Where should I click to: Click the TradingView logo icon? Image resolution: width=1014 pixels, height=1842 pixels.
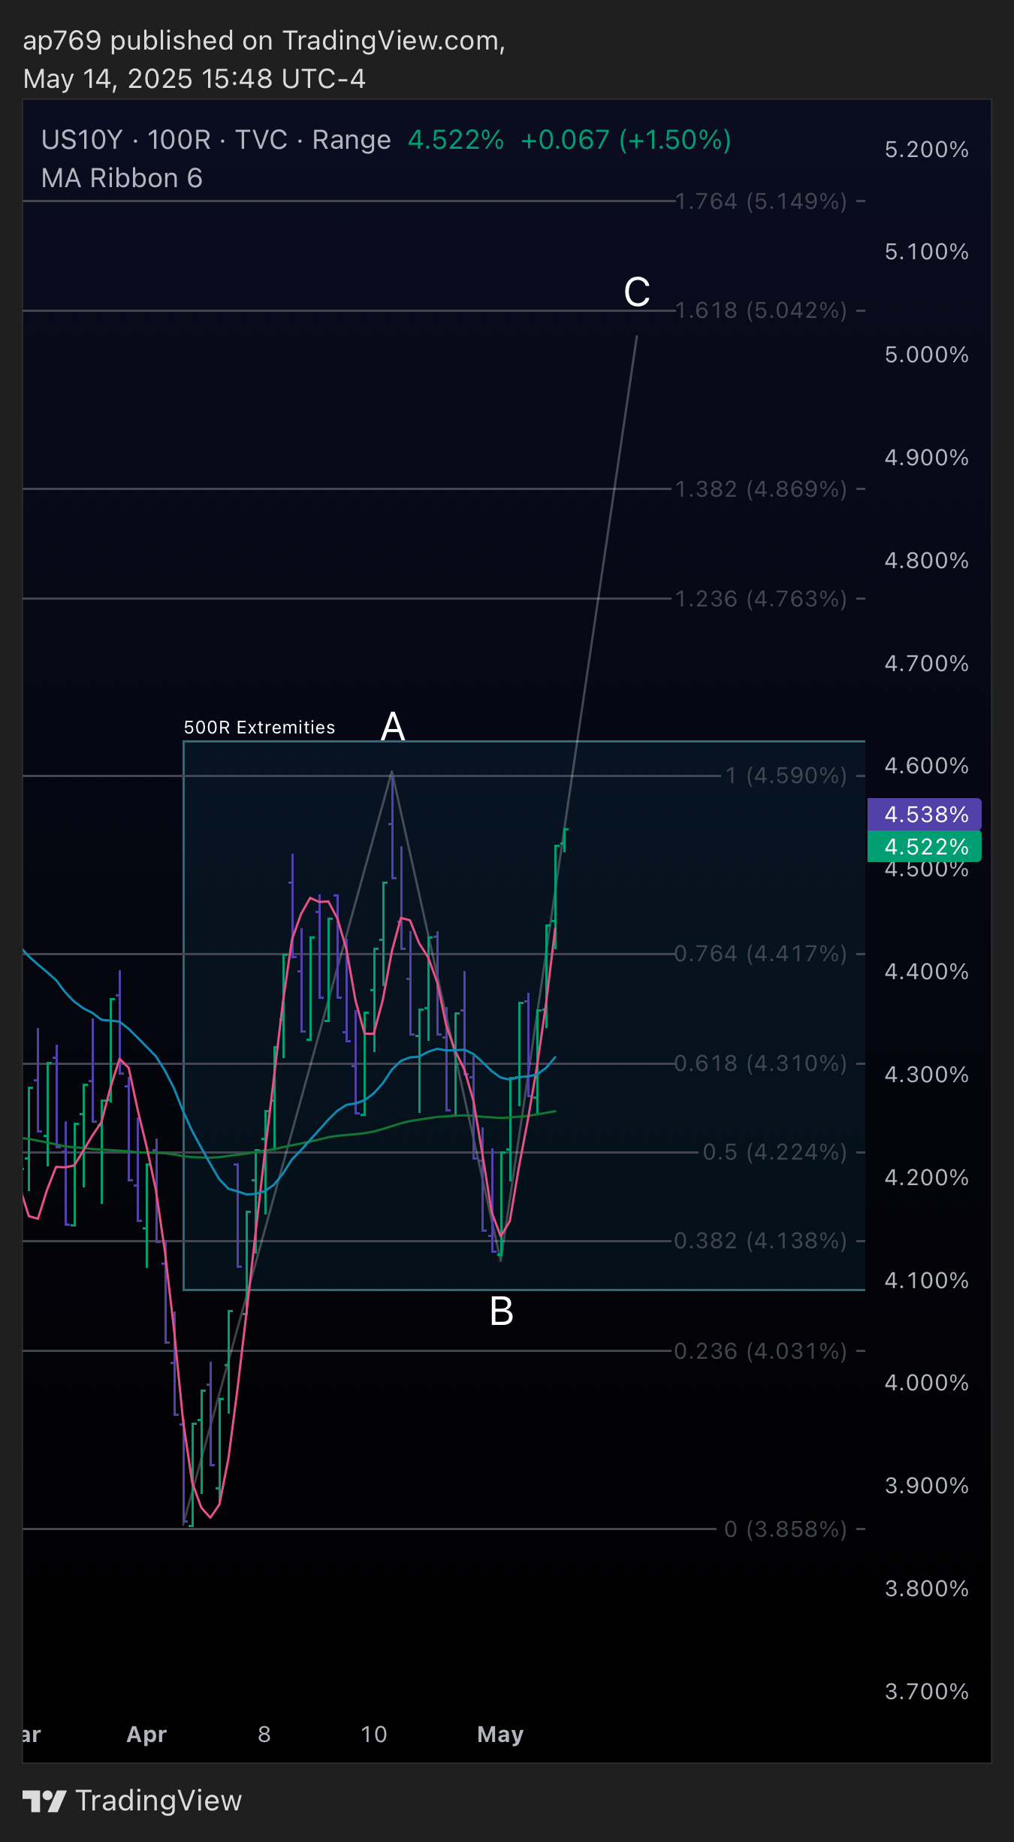pos(44,1801)
